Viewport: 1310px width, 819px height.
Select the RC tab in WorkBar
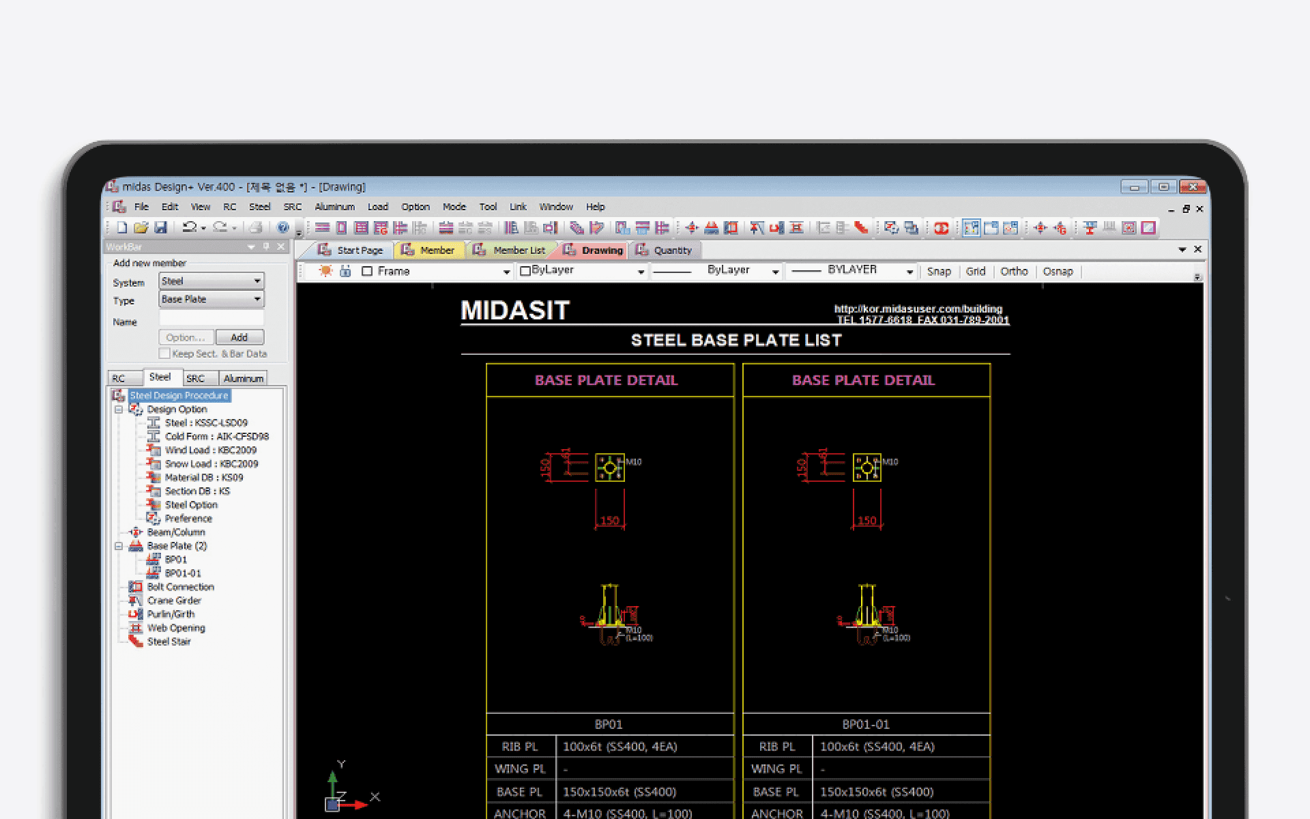[126, 378]
